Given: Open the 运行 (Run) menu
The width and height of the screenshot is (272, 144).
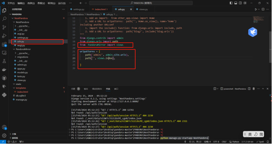Looking at the screenshot, I should pyautogui.click(x=62, y=3).
